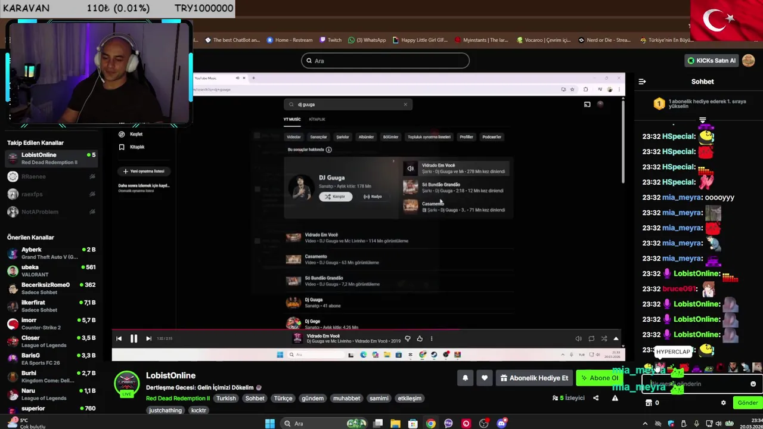The height and width of the screenshot is (429, 763).
Task: Open LobistOnline in followed channels list
Action: 51,158
